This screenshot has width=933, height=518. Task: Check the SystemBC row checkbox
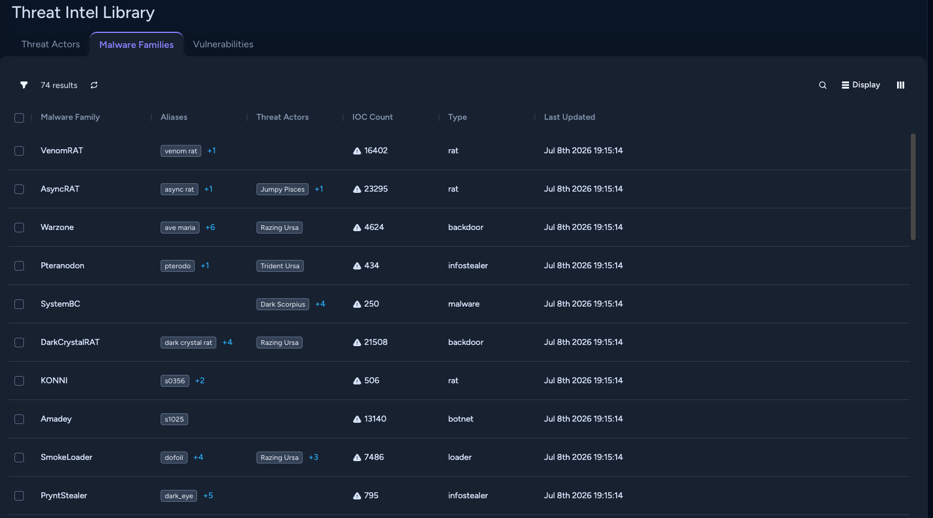(19, 304)
